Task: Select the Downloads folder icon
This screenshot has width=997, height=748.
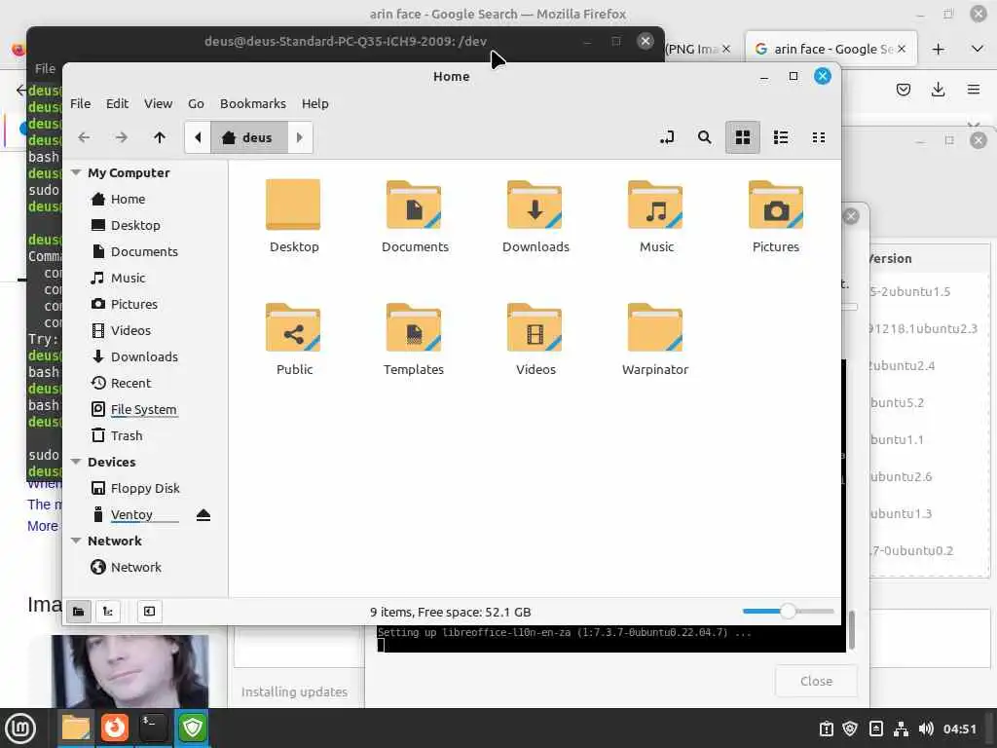Action: pos(535,205)
